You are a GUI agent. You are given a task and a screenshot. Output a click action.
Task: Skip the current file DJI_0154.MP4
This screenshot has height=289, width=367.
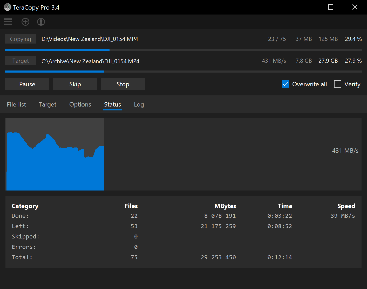[75, 84]
